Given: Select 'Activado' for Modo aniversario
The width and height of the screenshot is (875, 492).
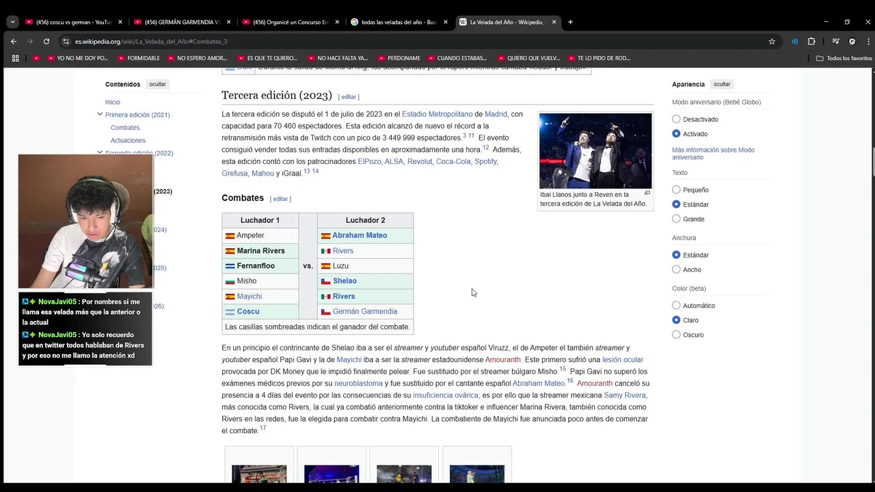Looking at the screenshot, I should click(676, 134).
